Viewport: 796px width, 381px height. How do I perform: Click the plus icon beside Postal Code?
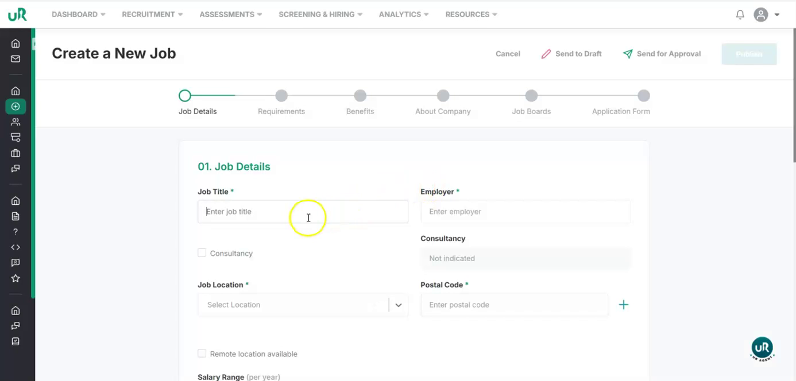(x=623, y=305)
